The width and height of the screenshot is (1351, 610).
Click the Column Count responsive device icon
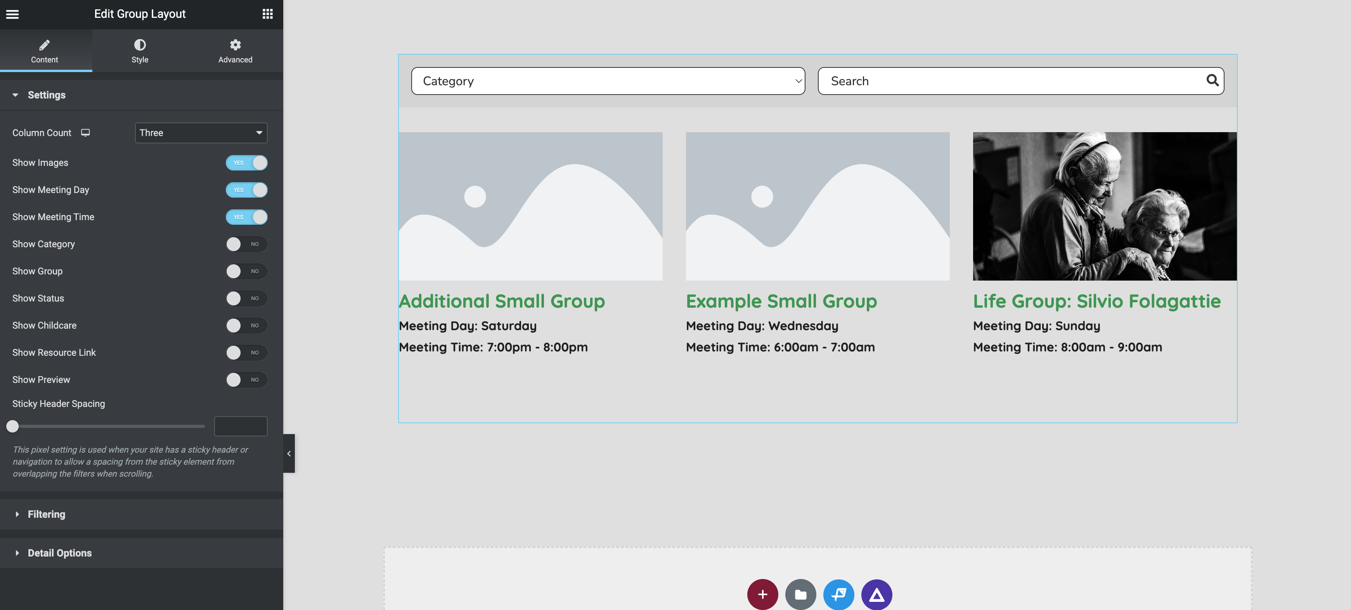tap(85, 133)
